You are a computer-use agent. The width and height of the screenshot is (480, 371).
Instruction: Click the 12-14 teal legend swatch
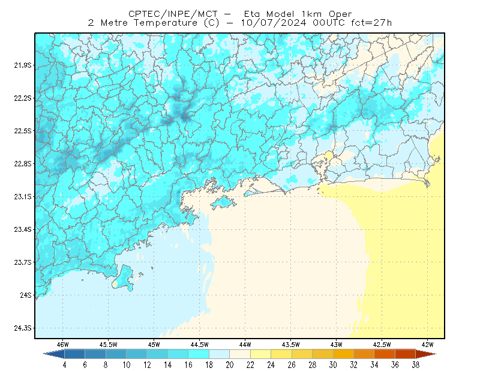coord(157,354)
